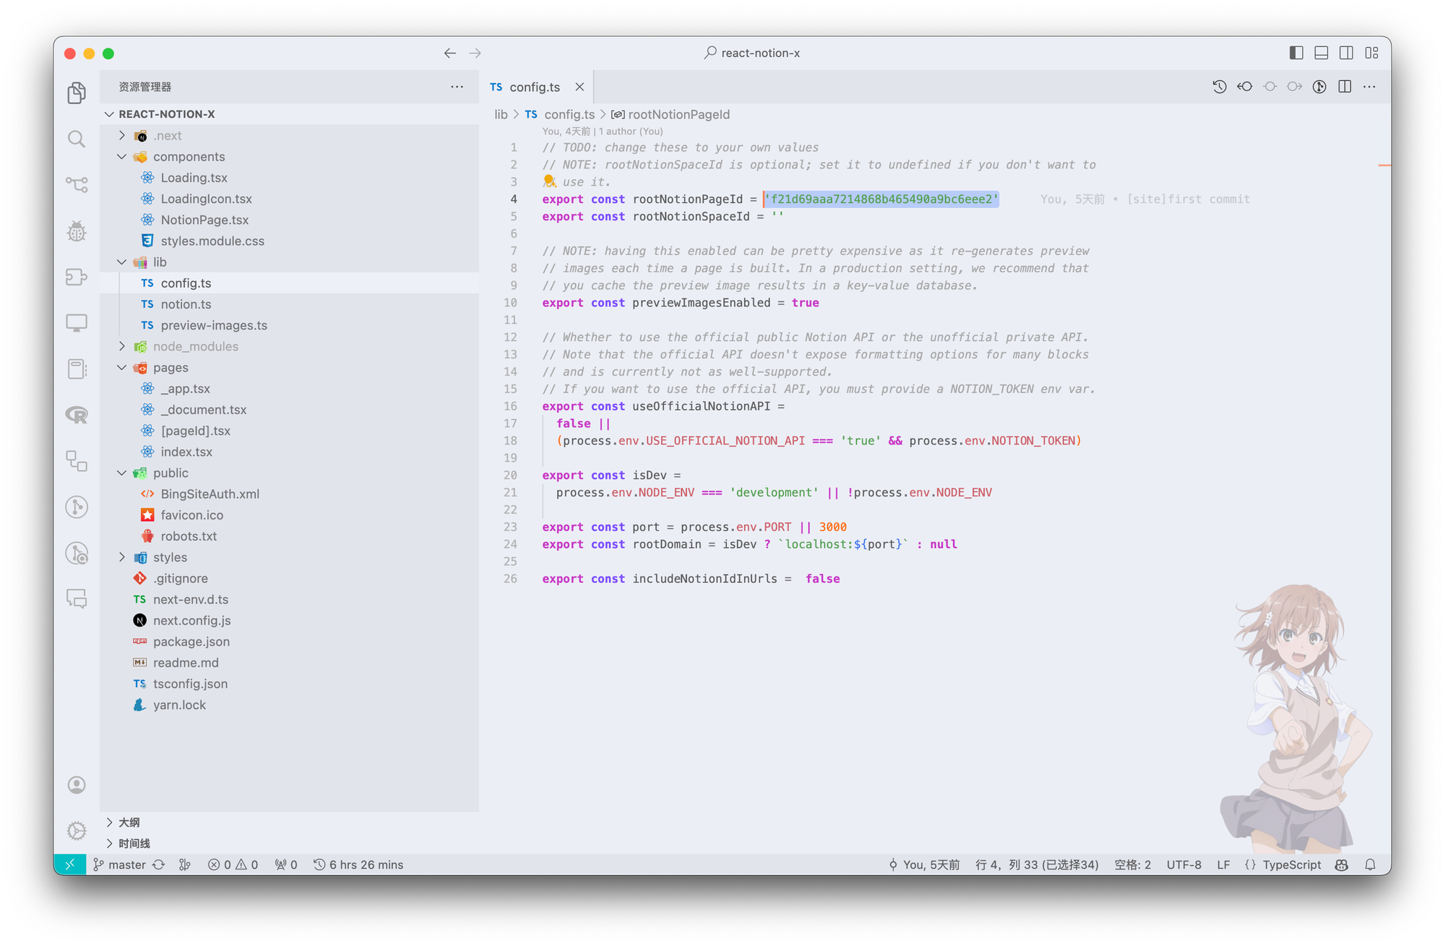This screenshot has width=1445, height=946.
Task: Expand the node_modules folder
Action: [122, 346]
